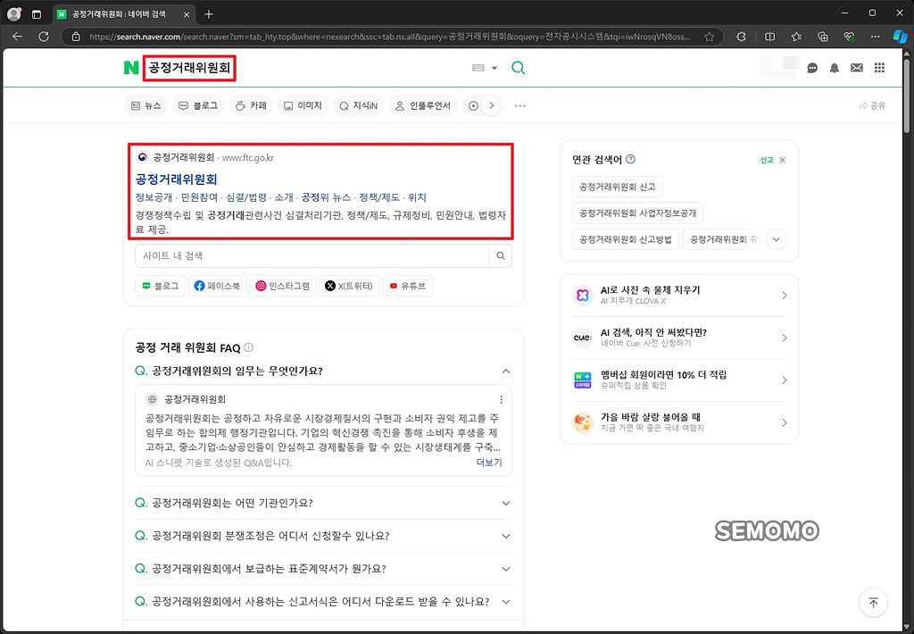Image resolution: width=914 pixels, height=634 pixels.
Task: Open Copilot icon in browser toolbar
Action: [900, 37]
